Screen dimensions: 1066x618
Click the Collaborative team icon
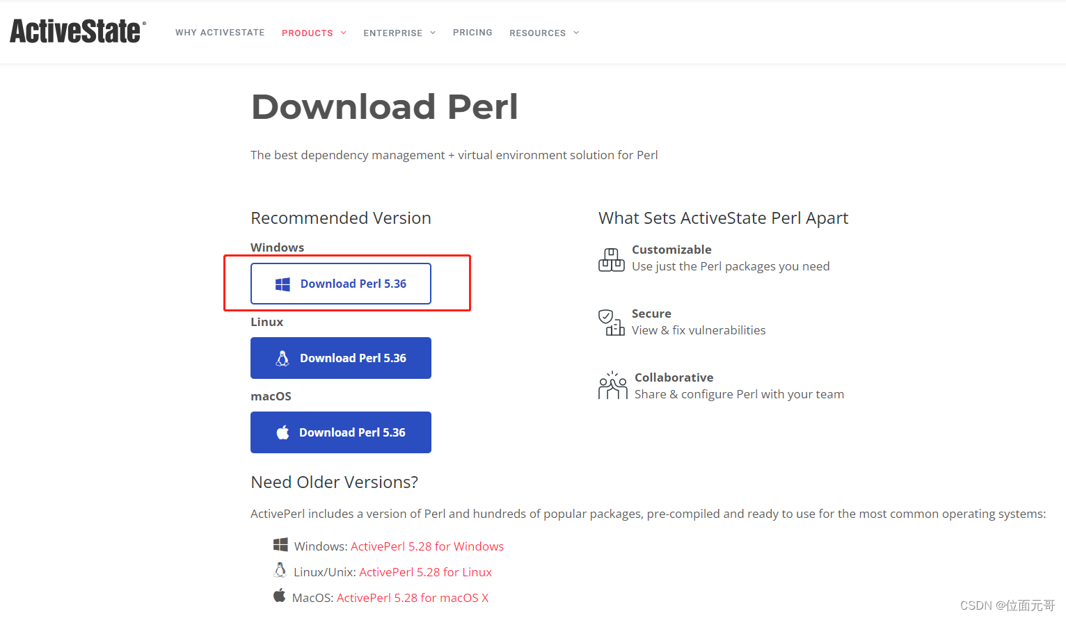click(x=612, y=385)
